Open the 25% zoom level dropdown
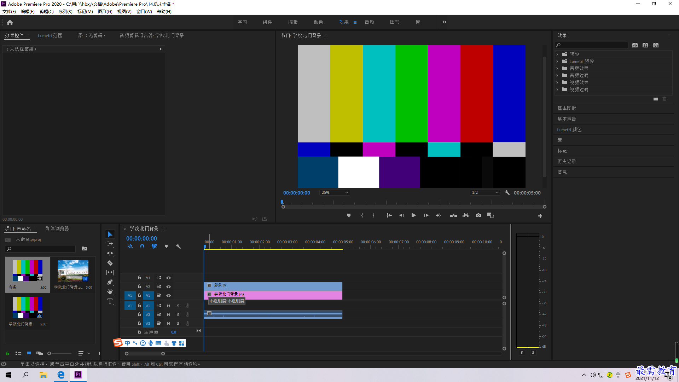Image resolution: width=679 pixels, height=382 pixels. point(335,193)
